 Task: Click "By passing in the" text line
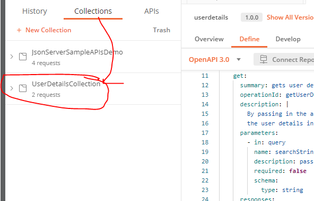click(280, 114)
